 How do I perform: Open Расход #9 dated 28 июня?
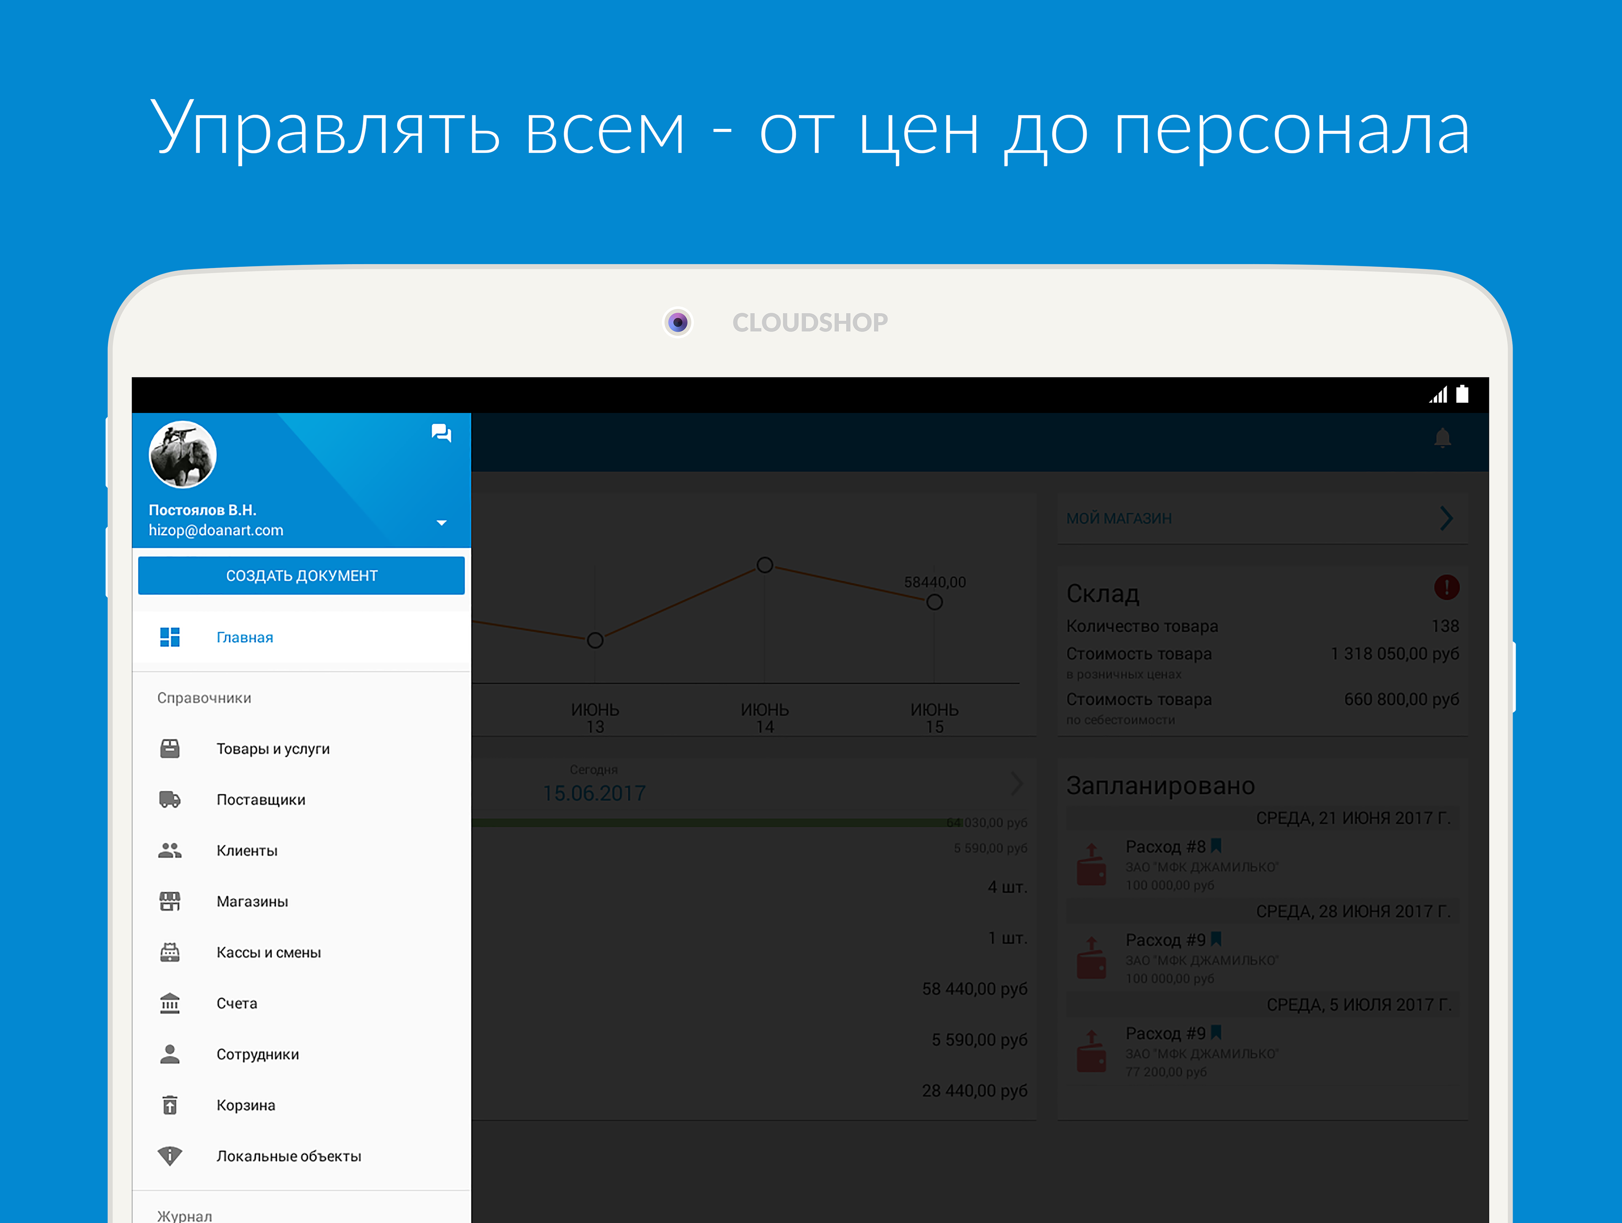[x=1263, y=958]
